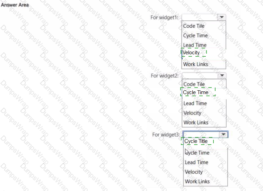Open the widget1 dropdown arrow
The height and width of the screenshot is (191, 263).
[221, 17]
